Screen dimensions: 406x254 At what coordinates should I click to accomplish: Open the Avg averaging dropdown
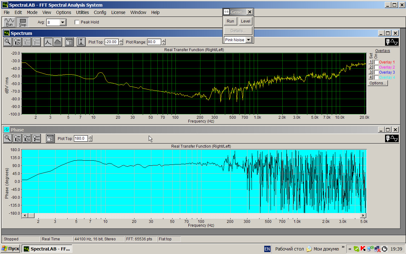[62, 22]
